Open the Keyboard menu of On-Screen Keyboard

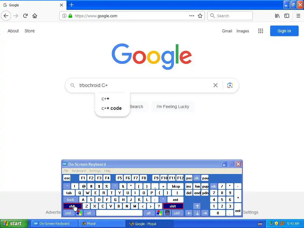click(78, 171)
